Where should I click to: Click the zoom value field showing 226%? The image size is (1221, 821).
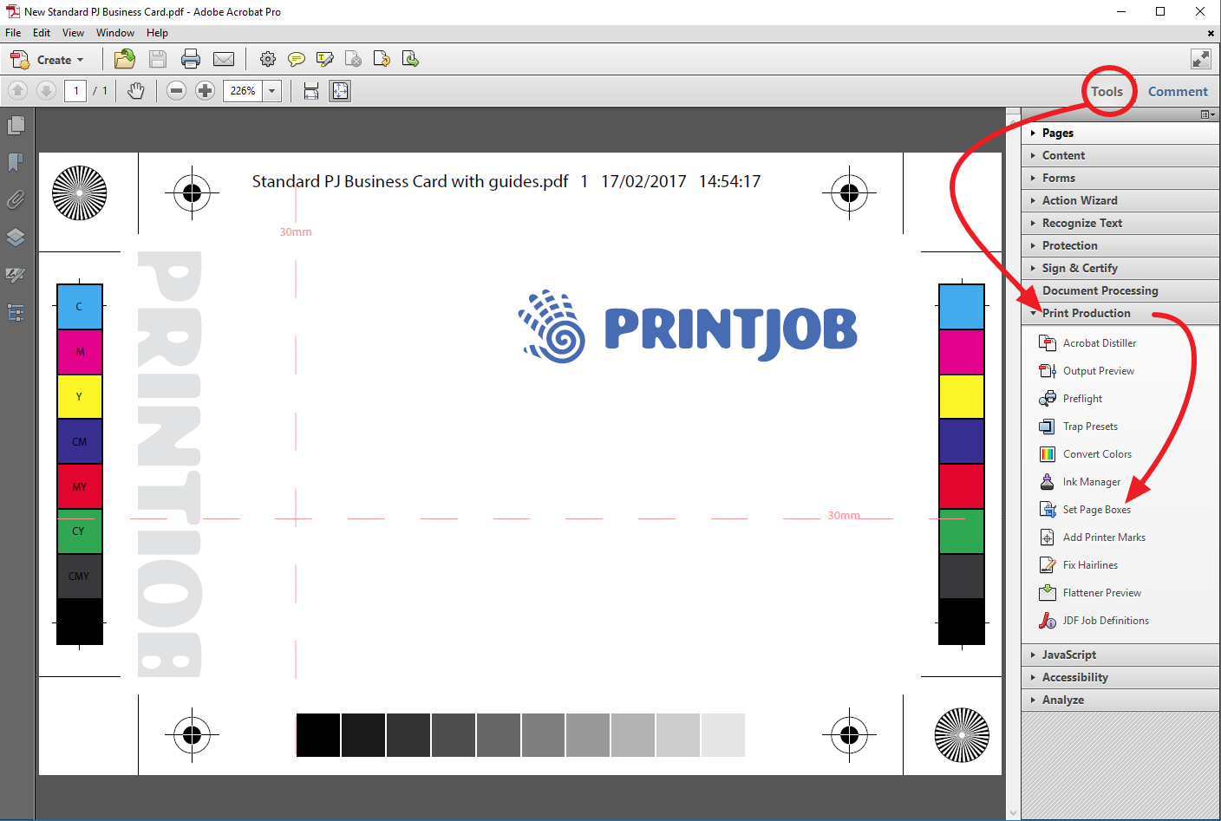pos(243,90)
